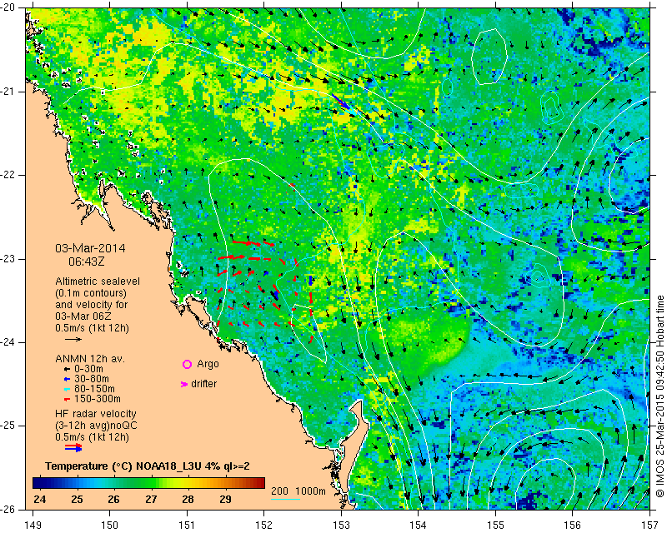The width and height of the screenshot is (667, 533).
Task: Click the "HF radar velocity" legend heading
Action: [x=96, y=414]
